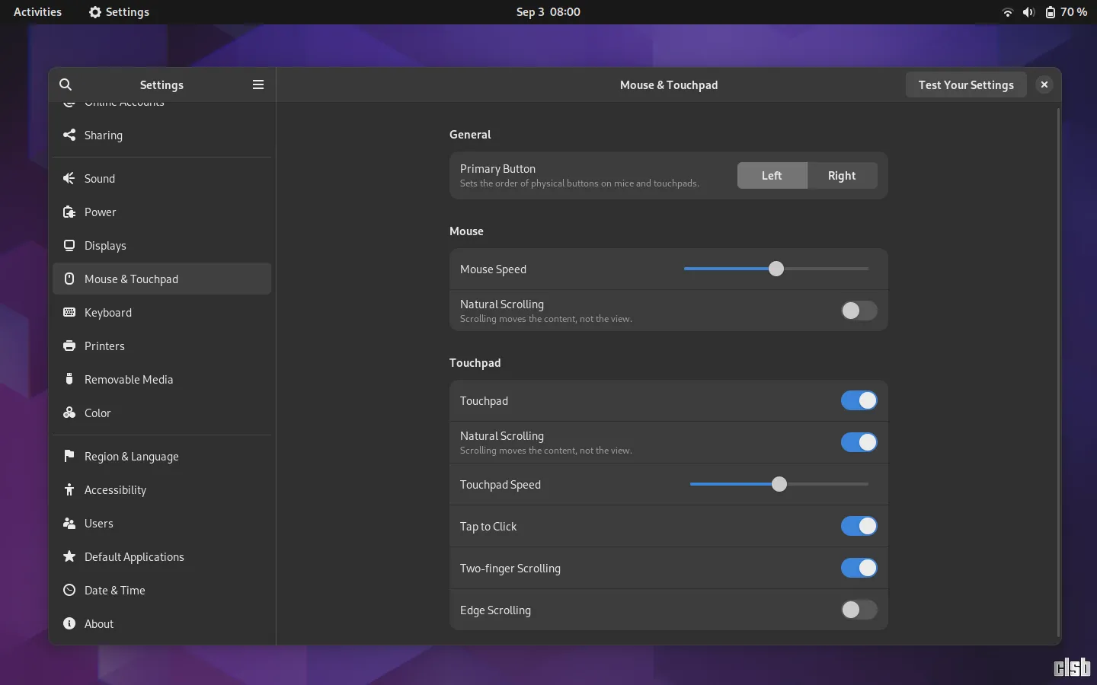Open the hamburger menu in Settings header
Image resolution: width=1097 pixels, height=685 pixels.
tap(258, 84)
